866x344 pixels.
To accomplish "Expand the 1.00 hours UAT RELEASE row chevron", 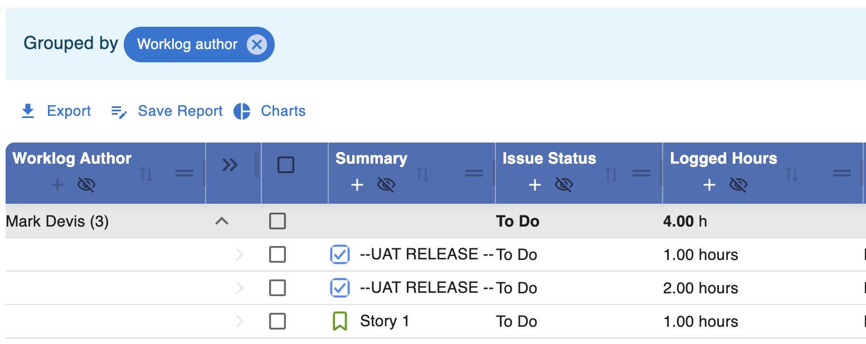I will click(240, 255).
